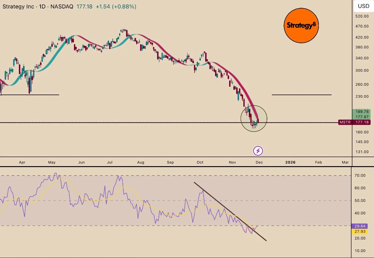
Task: Select the descending RSI trendline
Action: pyautogui.click(x=230, y=211)
